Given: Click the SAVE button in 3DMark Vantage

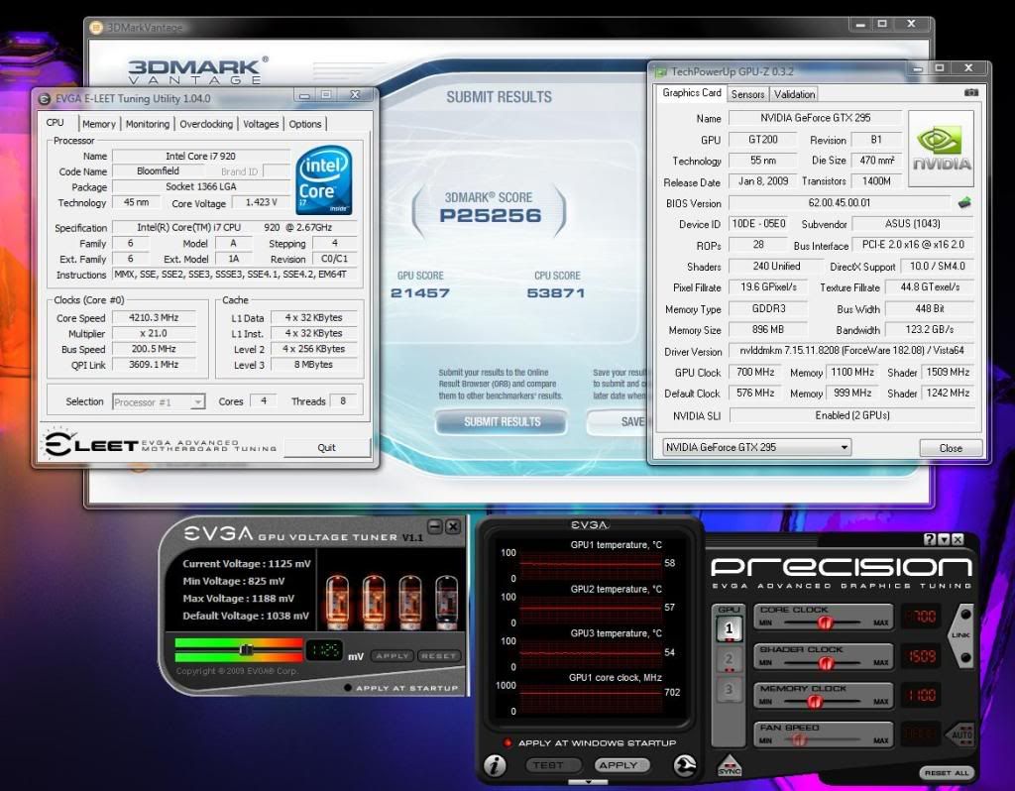Looking at the screenshot, I should point(619,422).
